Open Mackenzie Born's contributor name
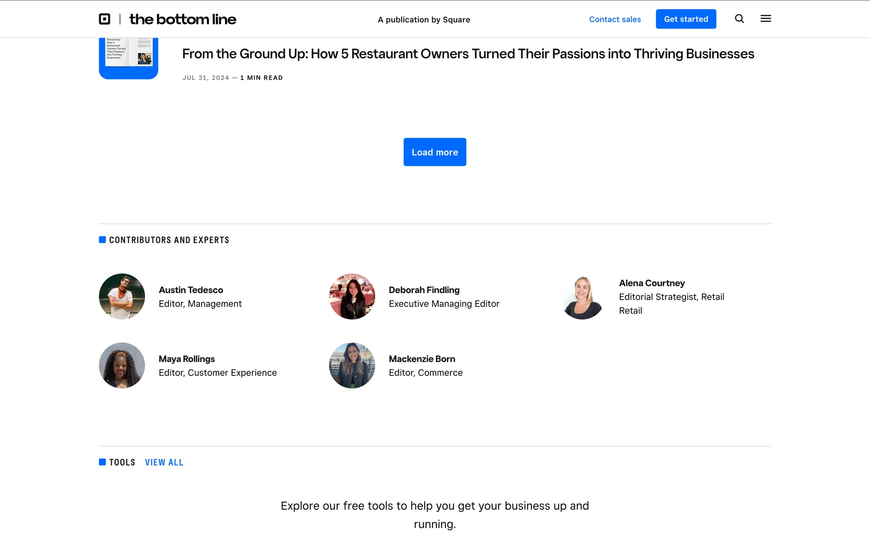870x543 pixels. [x=422, y=359]
